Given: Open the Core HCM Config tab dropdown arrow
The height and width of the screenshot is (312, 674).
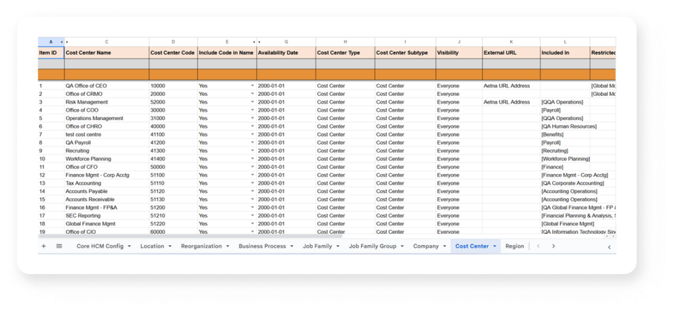Looking at the screenshot, I should click(x=129, y=246).
